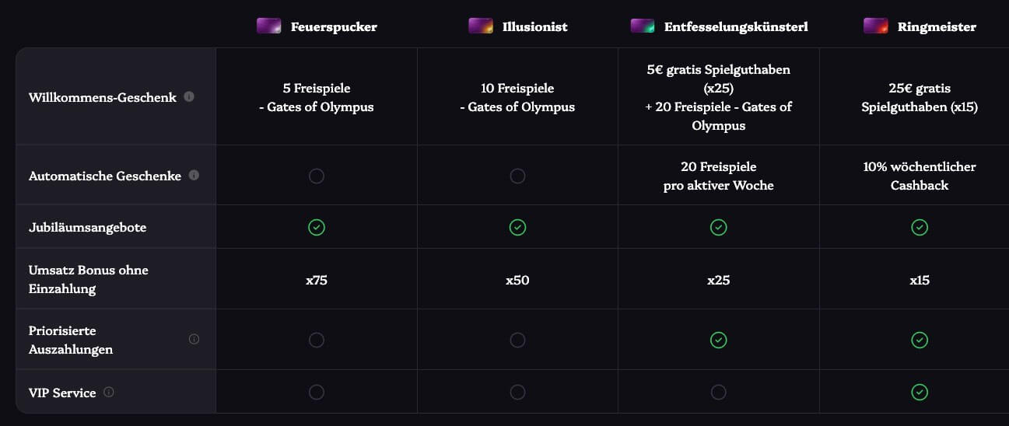Click Entfesselungskünstler Priorisierte Auszahlungen checkmark
Image resolution: width=1009 pixels, height=426 pixels.
click(719, 340)
